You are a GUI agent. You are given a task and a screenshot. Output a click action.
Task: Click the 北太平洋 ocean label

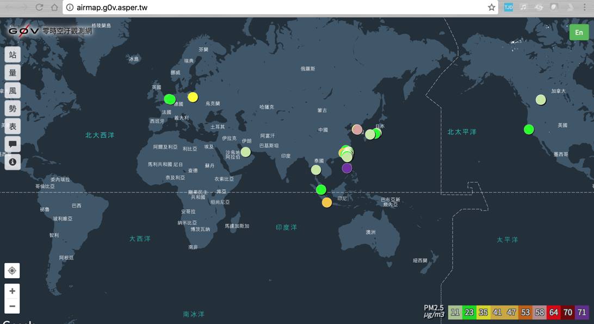[462, 132]
